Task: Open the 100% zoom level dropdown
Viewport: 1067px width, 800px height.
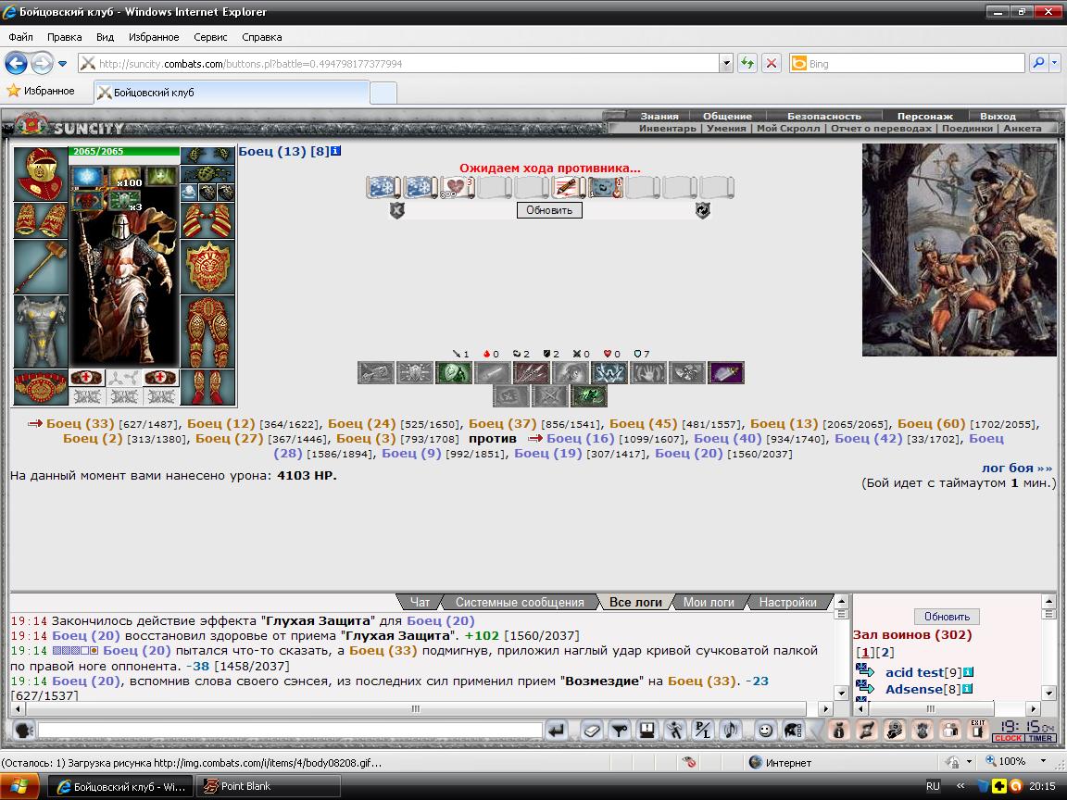Action: coord(1043,761)
